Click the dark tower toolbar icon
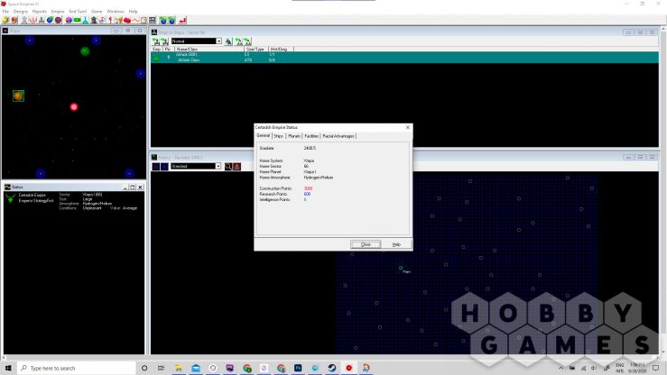The width and height of the screenshot is (667, 375). click(x=94, y=20)
